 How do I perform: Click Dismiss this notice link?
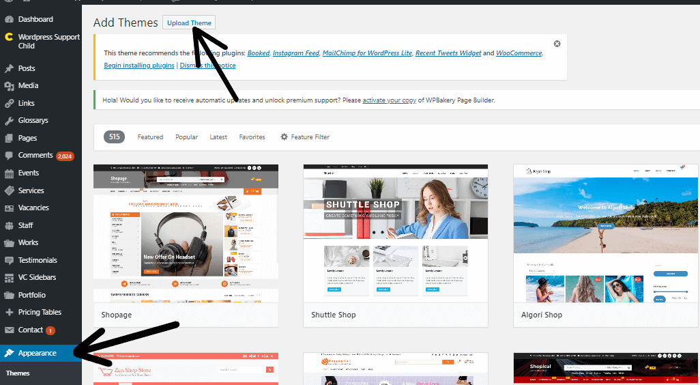pyautogui.click(x=207, y=66)
